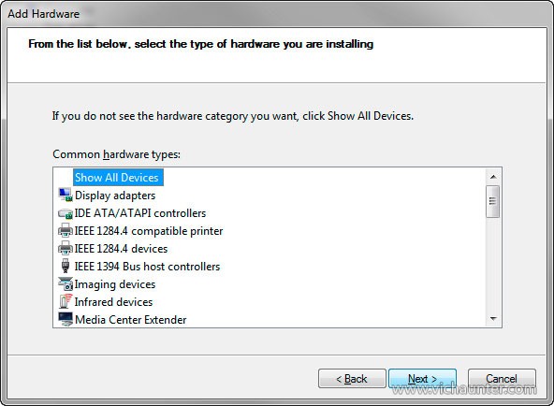Go to the next wizard step

pyautogui.click(x=423, y=379)
